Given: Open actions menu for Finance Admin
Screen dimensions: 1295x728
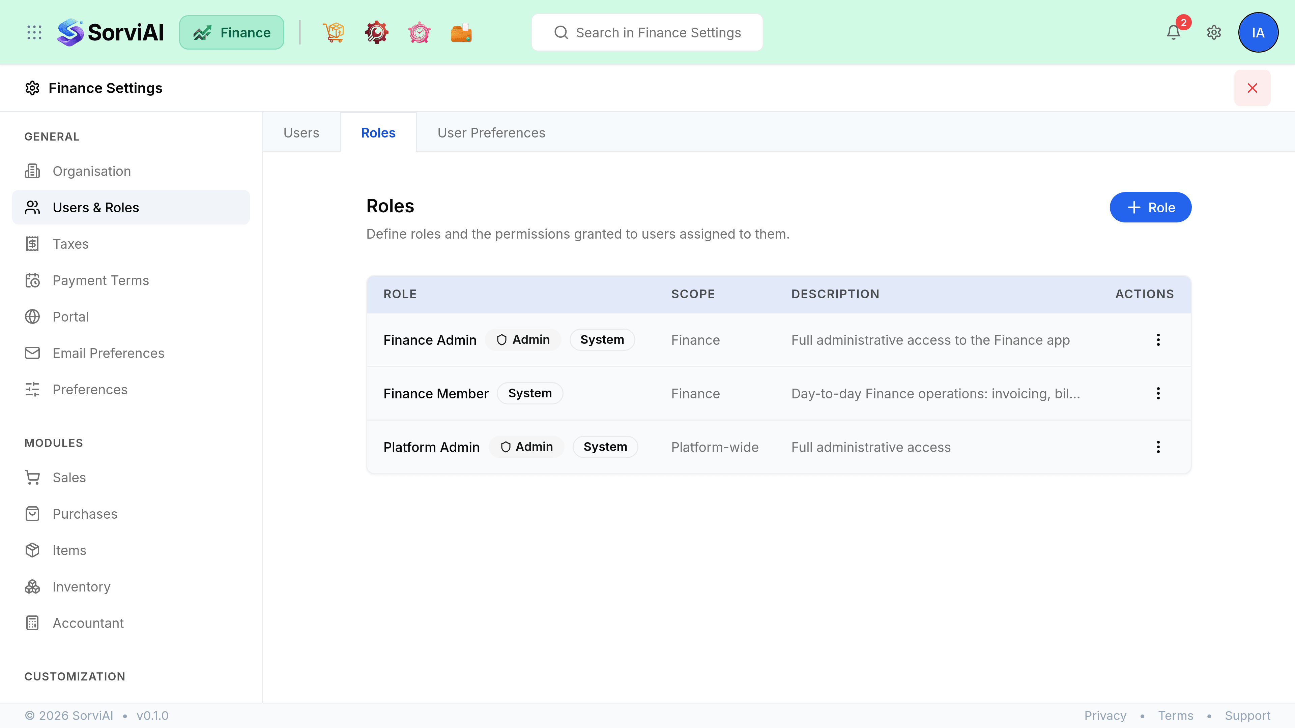Looking at the screenshot, I should (x=1158, y=340).
